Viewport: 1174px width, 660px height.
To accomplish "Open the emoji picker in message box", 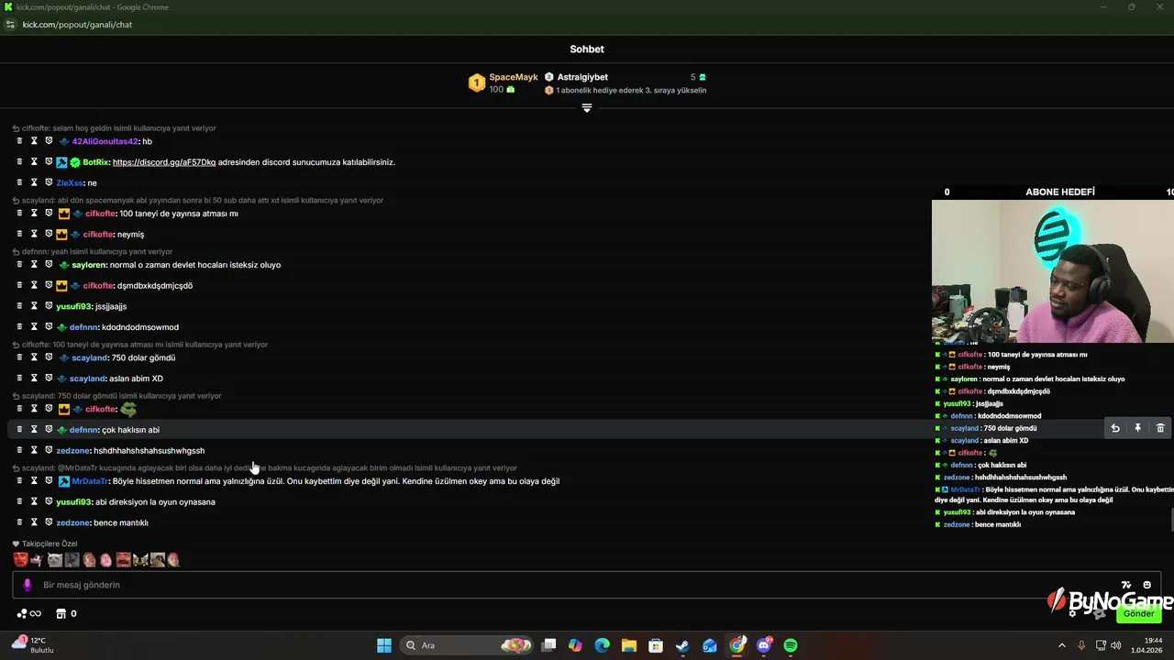I will pyautogui.click(x=1146, y=585).
